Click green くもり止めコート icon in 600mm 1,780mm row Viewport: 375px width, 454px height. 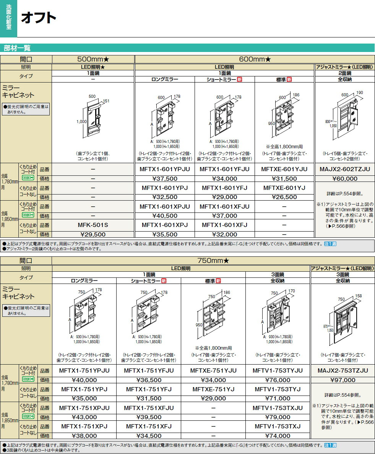click(x=28, y=177)
